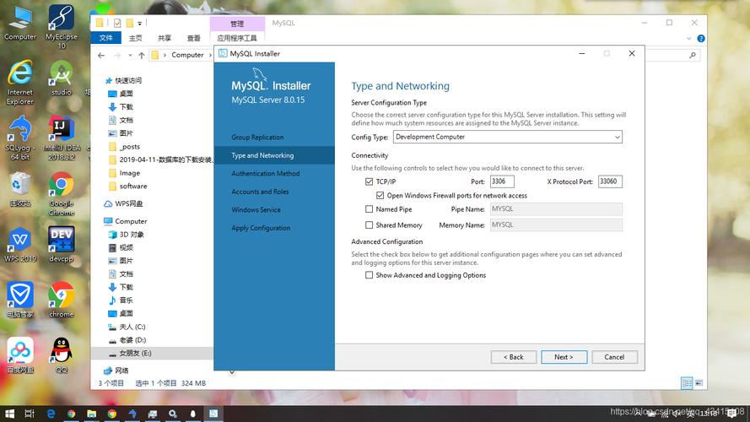The height and width of the screenshot is (422, 750).
Task: Select the software folder in Explorer tree
Action: click(x=128, y=187)
